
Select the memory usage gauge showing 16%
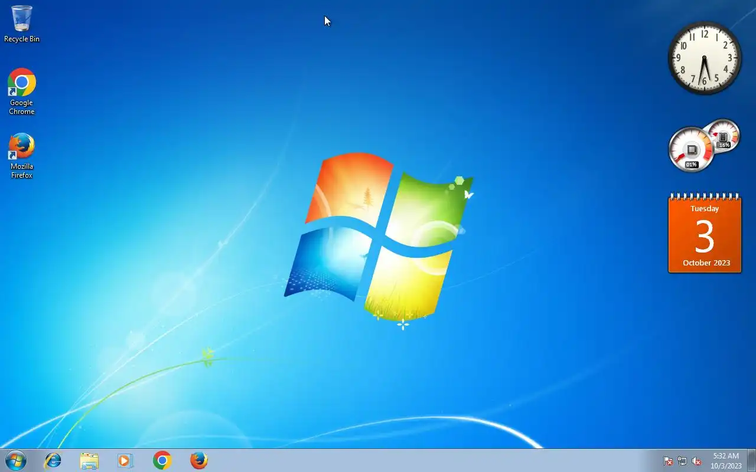click(724, 135)
